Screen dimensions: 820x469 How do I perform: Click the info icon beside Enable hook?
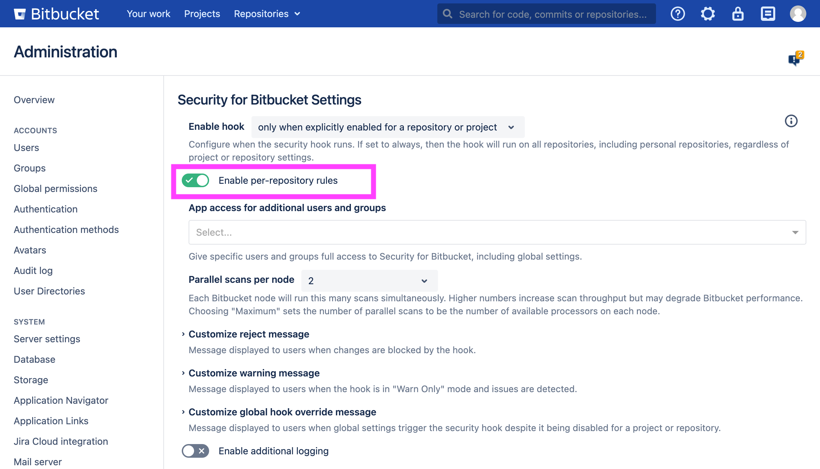(x=791, y=121)
